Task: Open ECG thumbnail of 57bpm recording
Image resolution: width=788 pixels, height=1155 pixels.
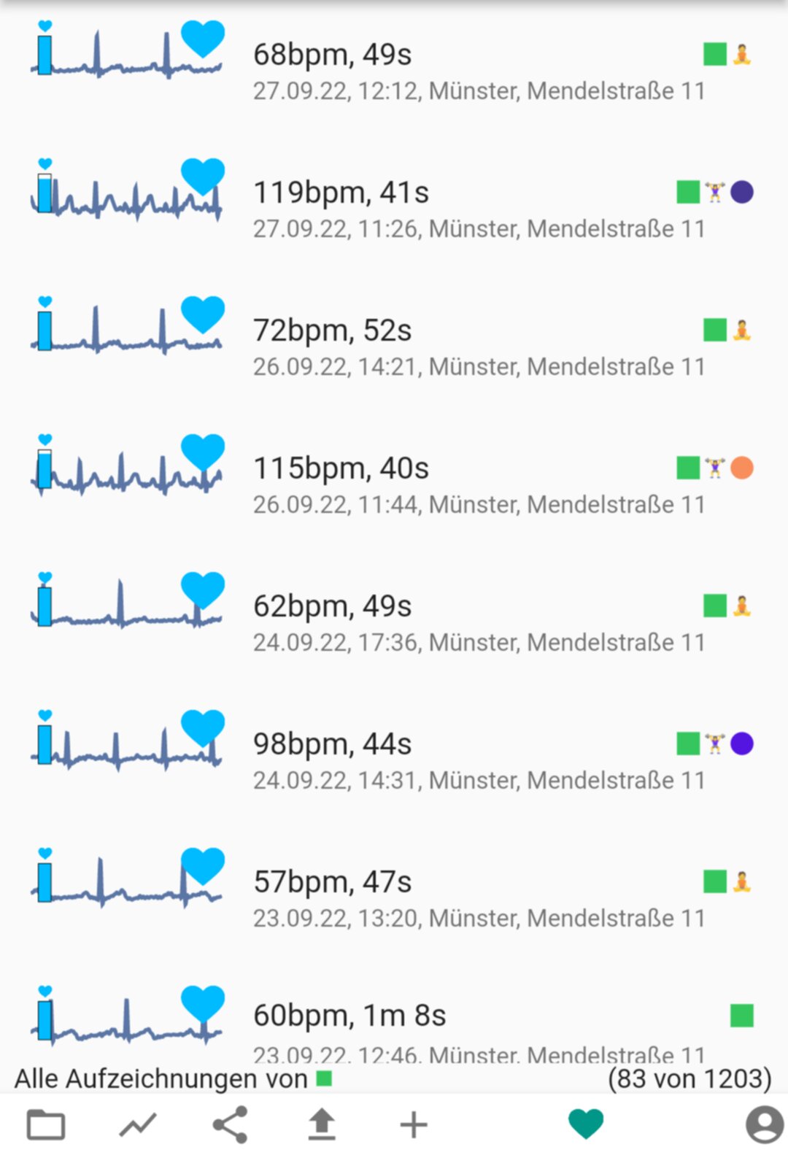Action: [x=127, y=878]
